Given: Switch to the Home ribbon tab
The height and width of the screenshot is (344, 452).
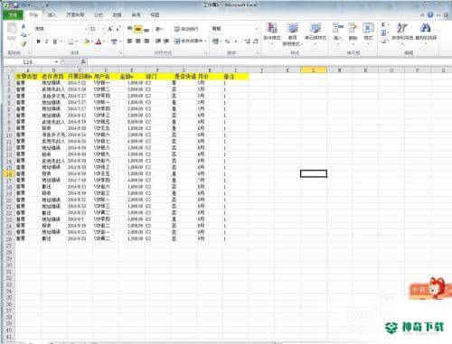Looking at the screenshot, I should click(x=33, y=14).
